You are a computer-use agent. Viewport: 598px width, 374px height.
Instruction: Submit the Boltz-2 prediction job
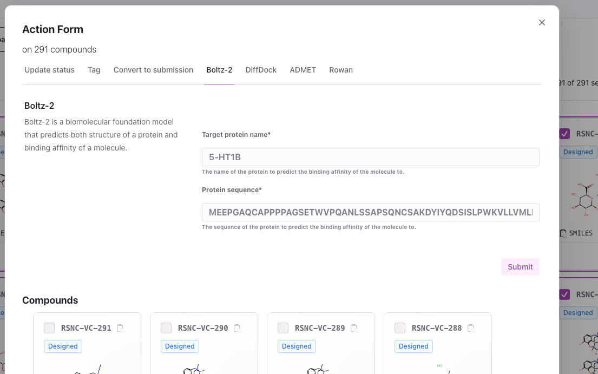pyautogui.click(x=520, y=266)
